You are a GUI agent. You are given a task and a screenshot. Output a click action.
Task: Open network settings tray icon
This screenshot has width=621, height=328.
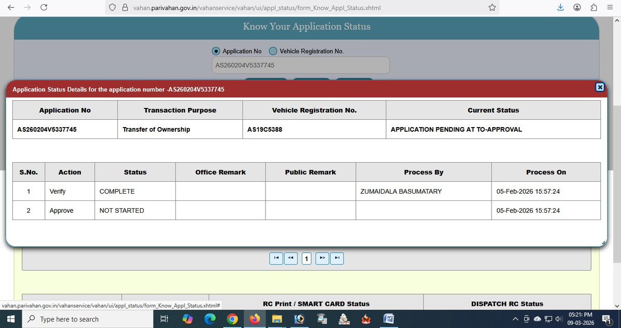(x=548, y=319)
